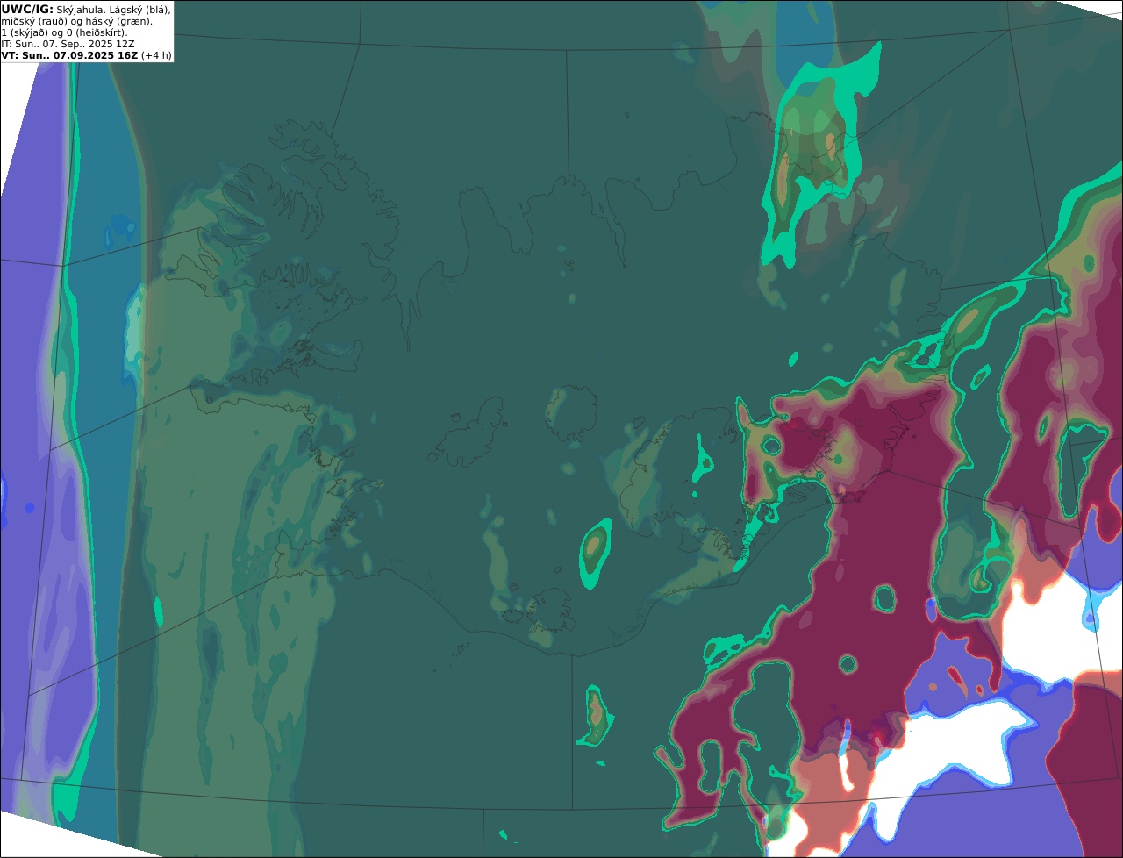Click the 'VT: Sun.. 07.09.2025 16Z (+4 h)' line
1123x858 pixels.
tap(86, 54)
